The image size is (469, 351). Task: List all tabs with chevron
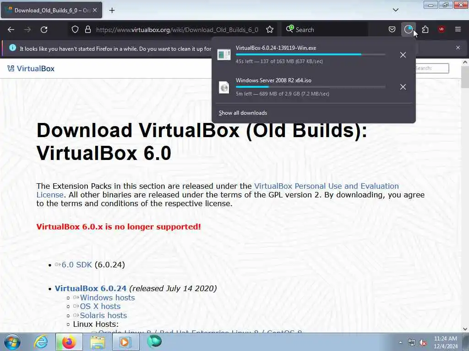[396, 10]
